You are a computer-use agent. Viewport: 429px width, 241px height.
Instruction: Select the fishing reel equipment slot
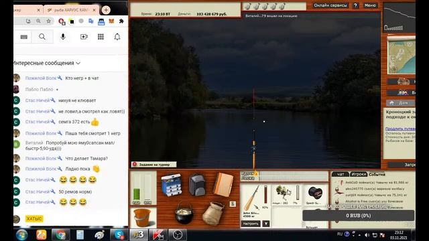pos(287,194)
